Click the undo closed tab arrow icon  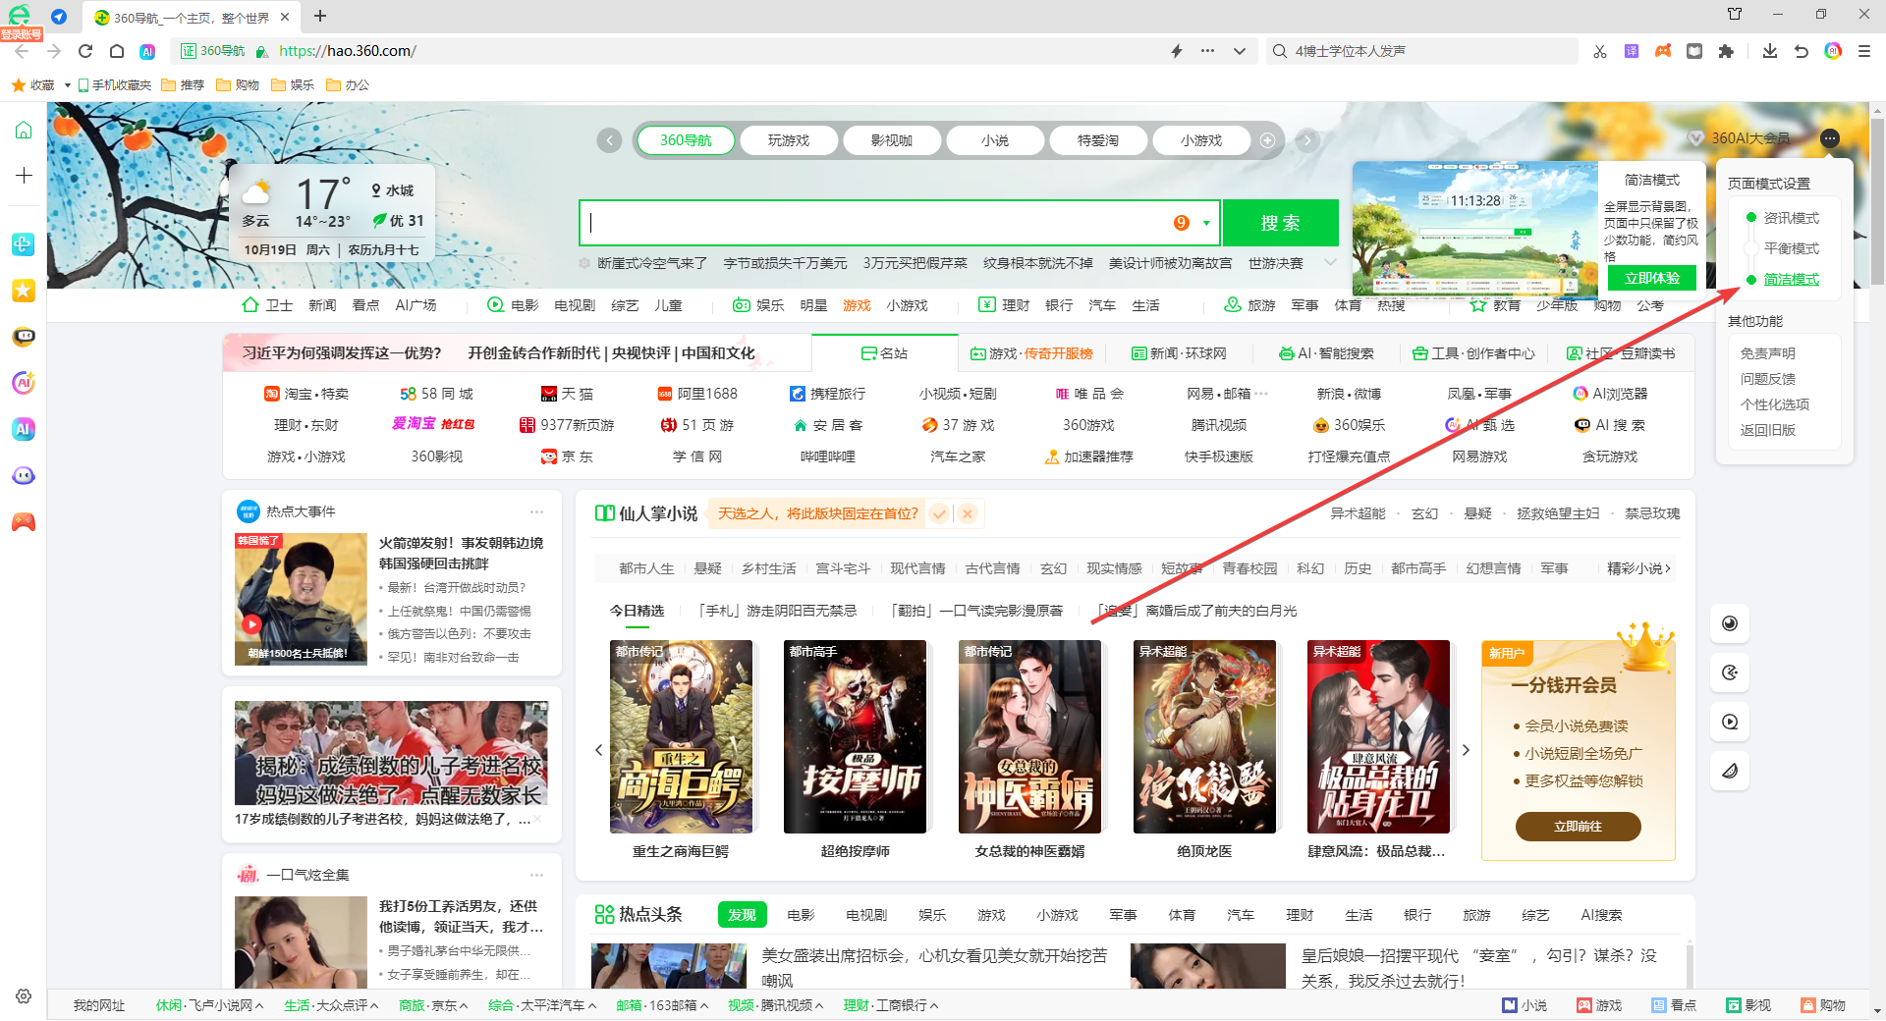pyautogui.click(x=1802, y=51)
